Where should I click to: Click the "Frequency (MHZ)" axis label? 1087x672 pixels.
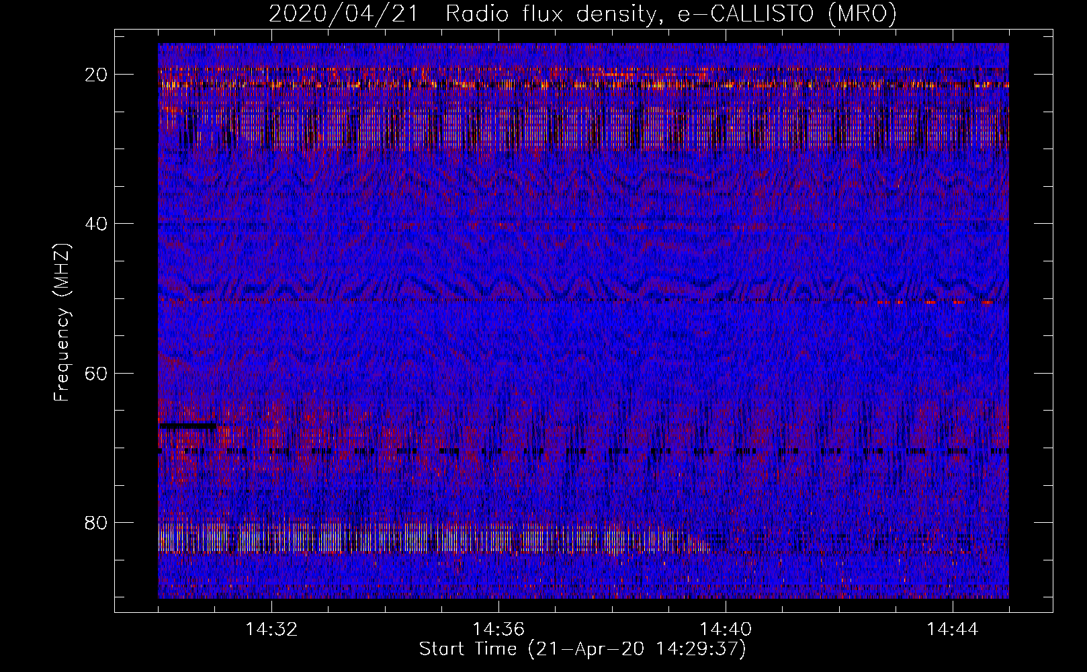click(x=62, y=323)
